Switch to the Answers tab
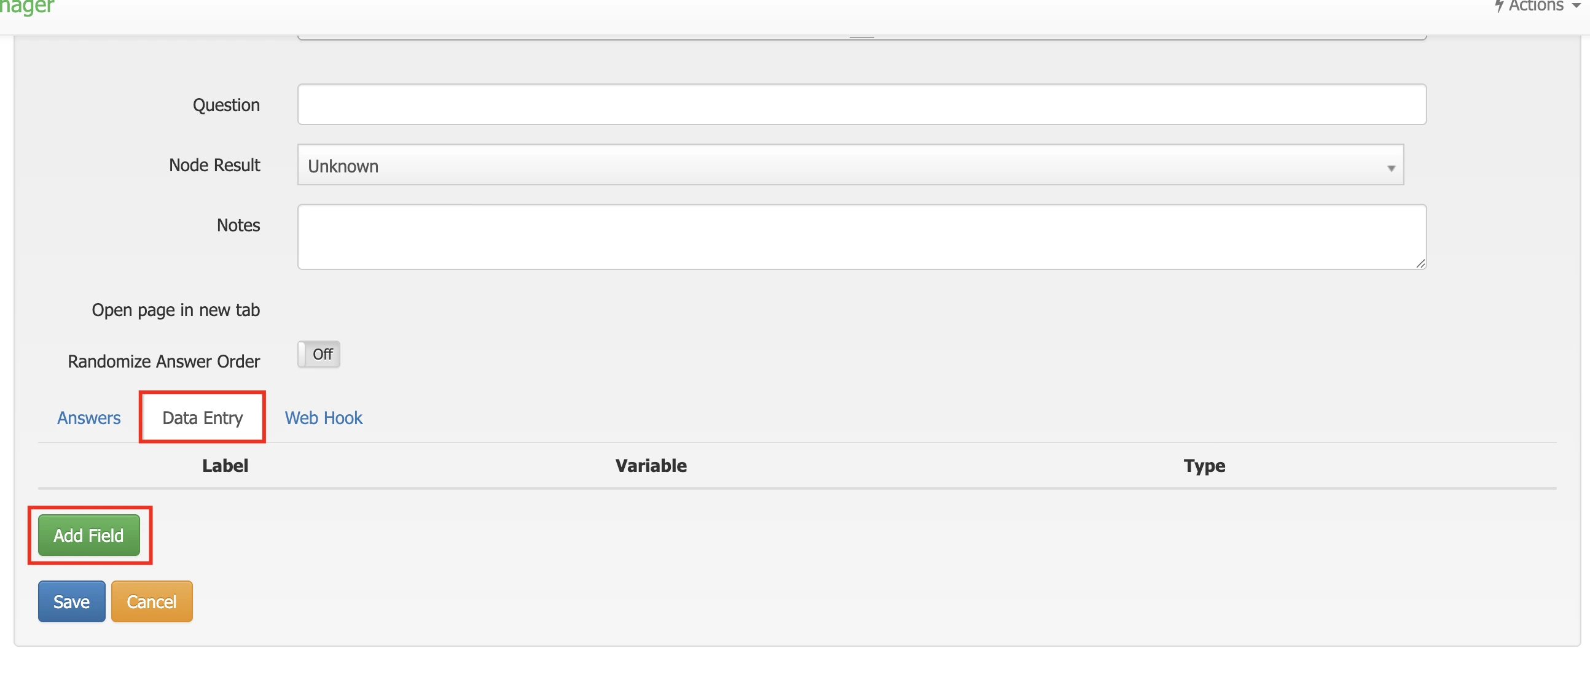Viewport: 1590px width, 675px height. click(88, 417)
